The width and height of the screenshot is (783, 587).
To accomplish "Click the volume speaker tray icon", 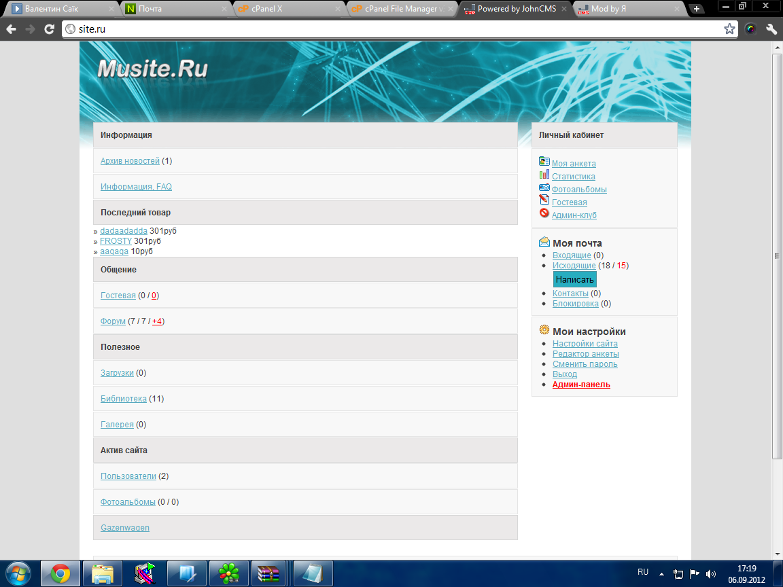I will click(710, 574).
